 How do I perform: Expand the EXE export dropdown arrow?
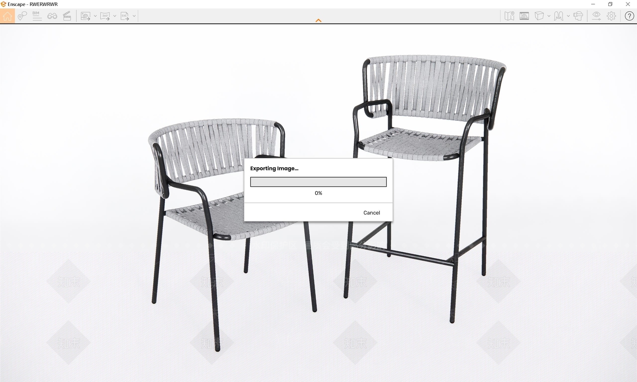coord(134,16)
